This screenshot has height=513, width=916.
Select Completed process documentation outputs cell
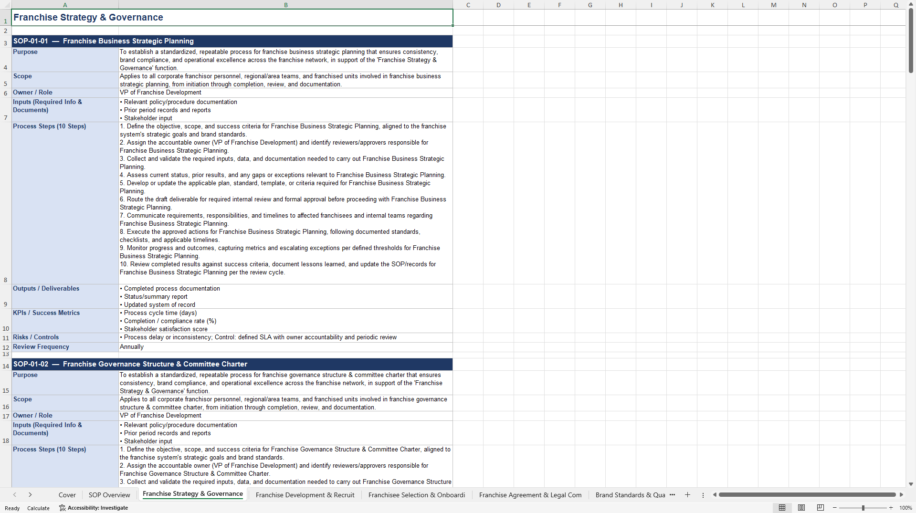click(285, 296)
